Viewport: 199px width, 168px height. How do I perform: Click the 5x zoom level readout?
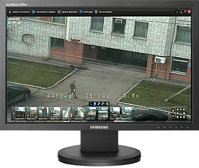point(131,96)
